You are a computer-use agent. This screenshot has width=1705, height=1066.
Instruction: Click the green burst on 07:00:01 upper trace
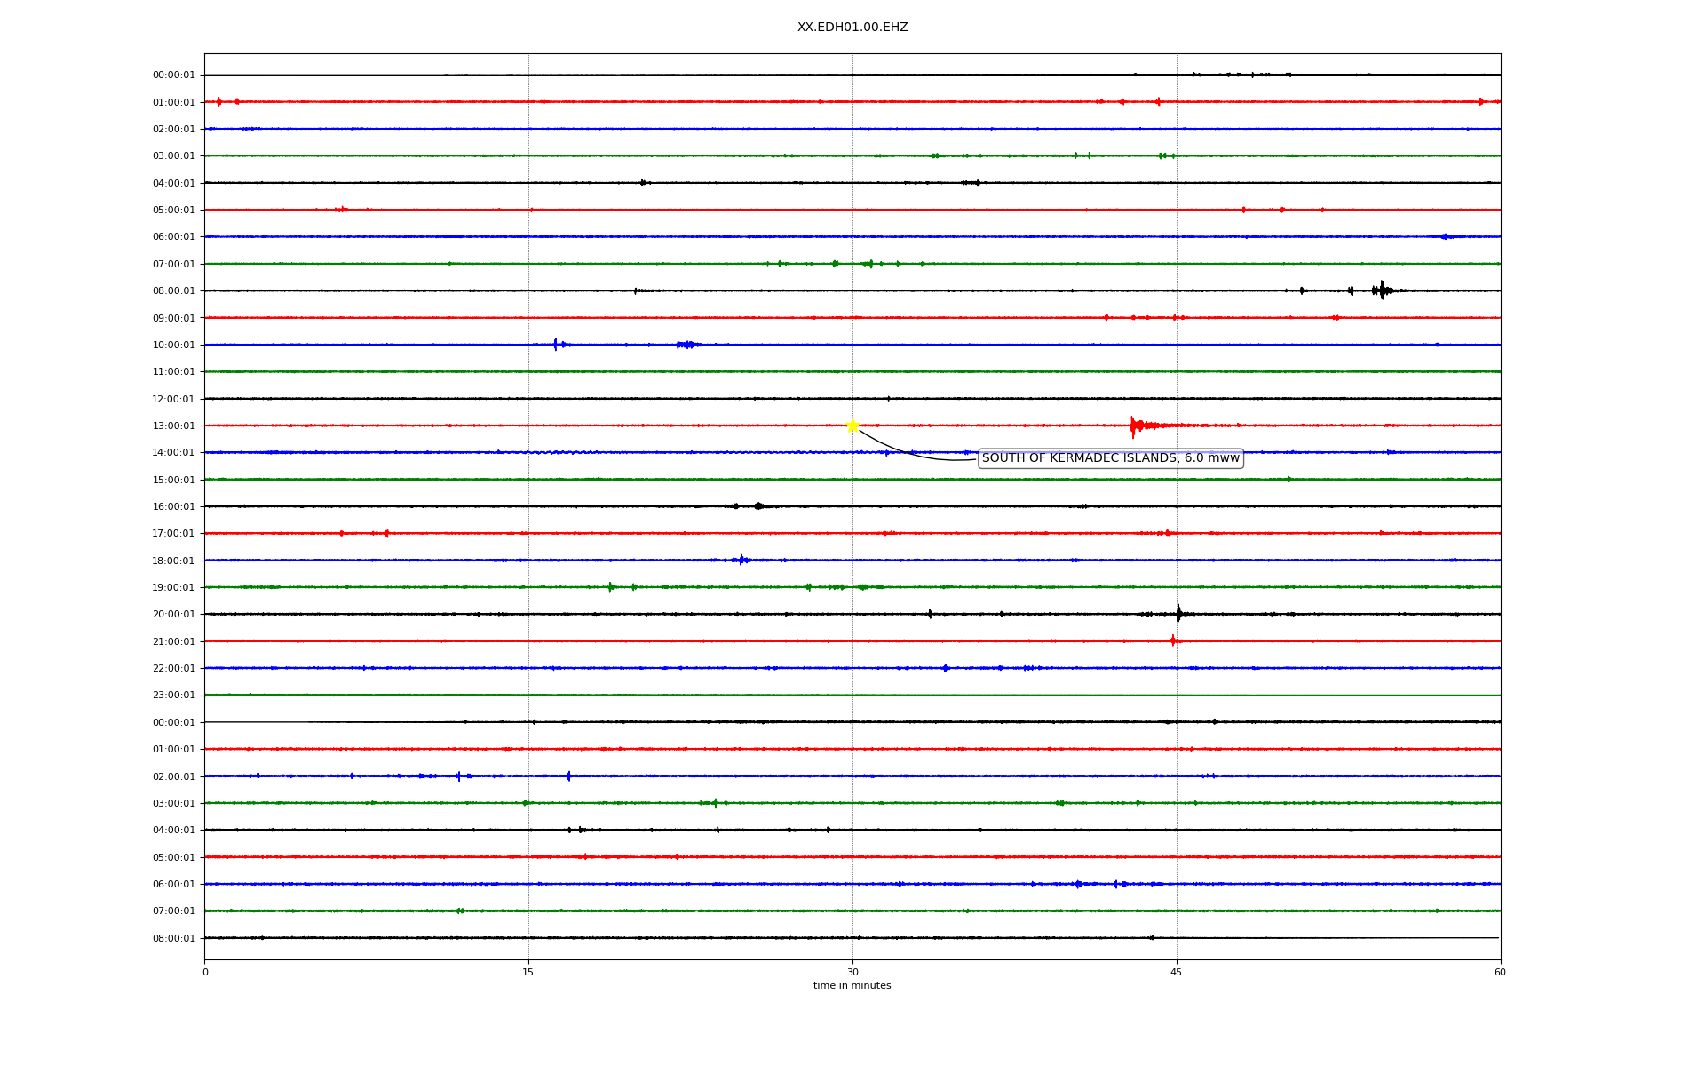click(x=870, y=264)
